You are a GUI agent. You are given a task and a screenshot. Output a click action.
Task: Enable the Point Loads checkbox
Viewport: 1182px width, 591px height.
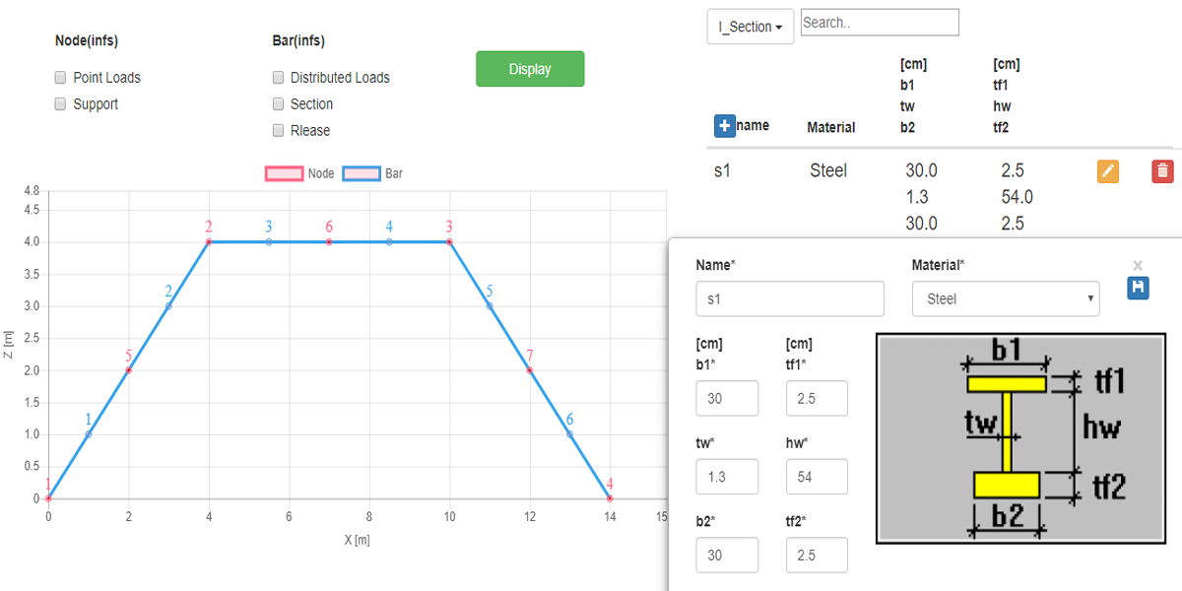[60, 77]
